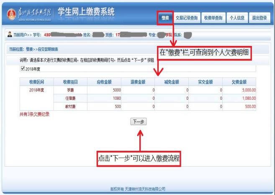Screen dimensions: 275x195
Task: Click the 2018年度 fee period cell
Action: 37,90
